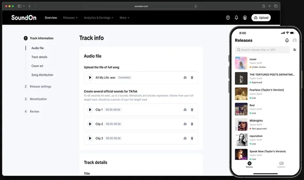This screenshot has height=180, width=304.
Task: Open Fearless (Taylor's Version) release
Action: tap(266, 94)
